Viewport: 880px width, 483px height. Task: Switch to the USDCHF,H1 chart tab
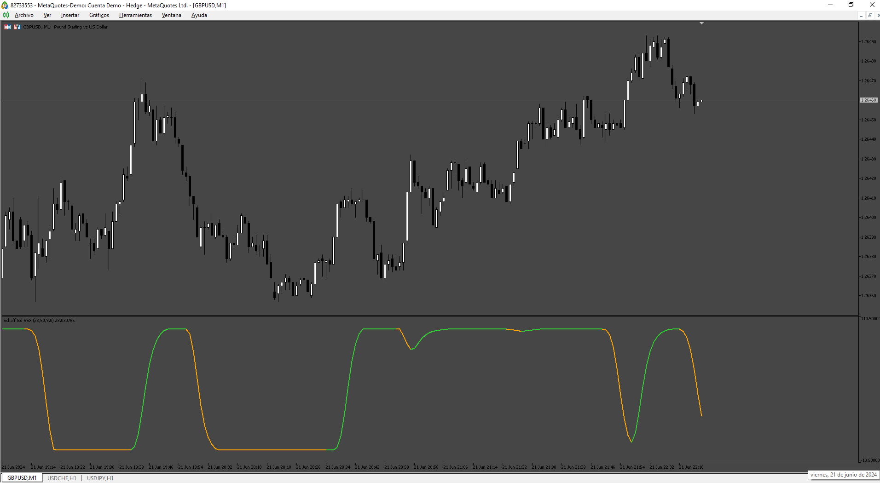(62, 478)
